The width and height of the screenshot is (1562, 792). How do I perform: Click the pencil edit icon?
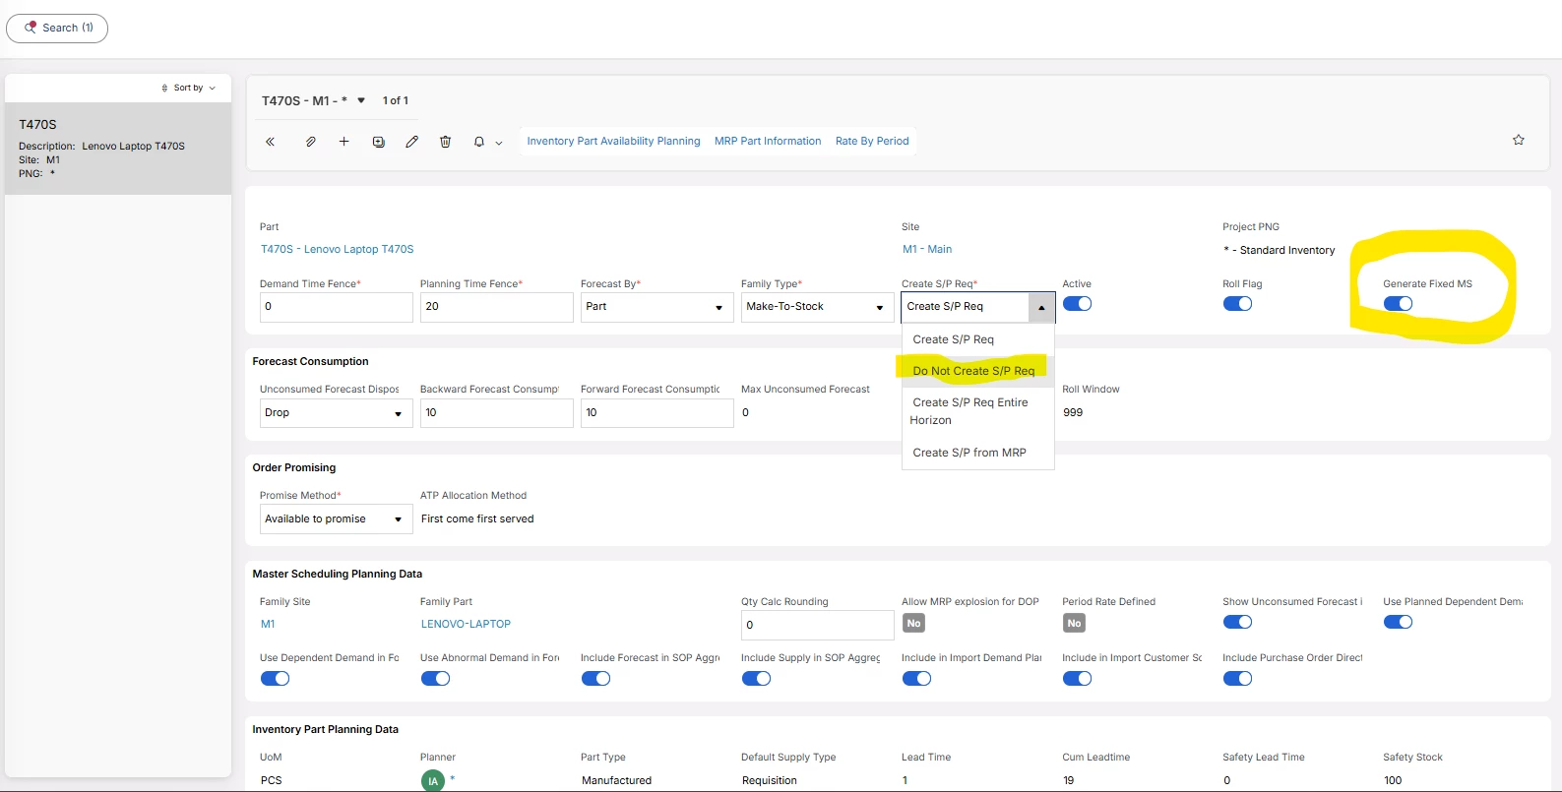[411, 142]
